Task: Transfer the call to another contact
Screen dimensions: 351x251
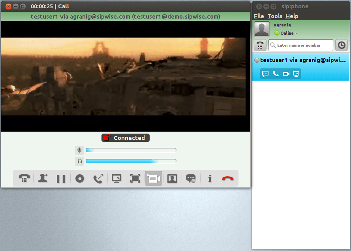Action: click(98, 179)
